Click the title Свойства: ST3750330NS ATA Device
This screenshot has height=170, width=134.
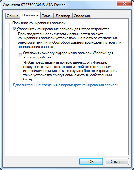tap(34, 5)
